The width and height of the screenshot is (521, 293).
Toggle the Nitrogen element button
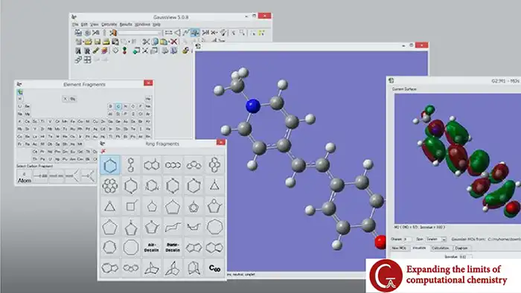coord(126,106)
